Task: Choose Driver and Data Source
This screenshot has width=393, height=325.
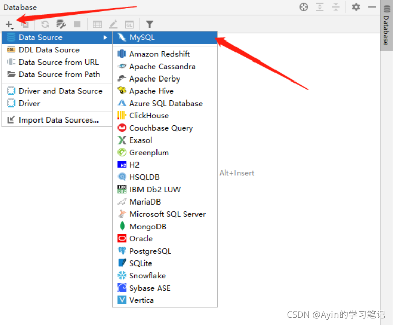Action: (x=57, y=91)
